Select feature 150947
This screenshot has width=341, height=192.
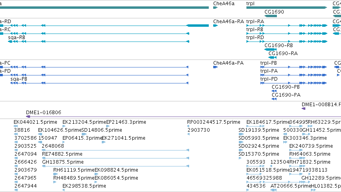point(48,138)
